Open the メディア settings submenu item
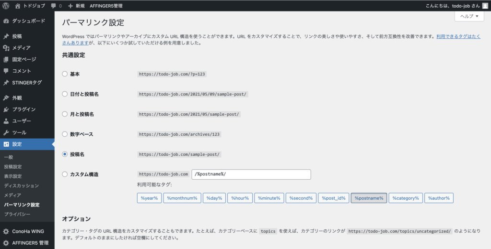The image size is (491, 249). coord(12,195)
